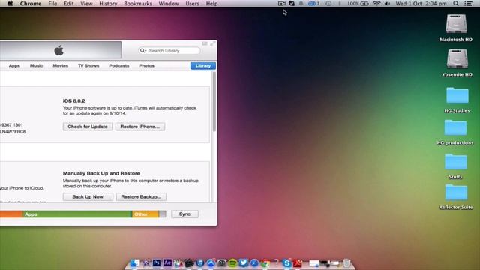Open the History menu

point(108,4)
